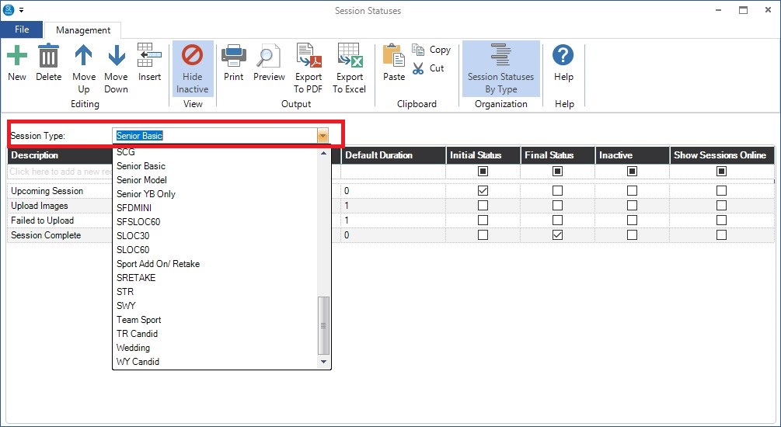Viewport: 781px width, 427px height.
Task: Click the Initial Status column header
Action: pos(483,155)
